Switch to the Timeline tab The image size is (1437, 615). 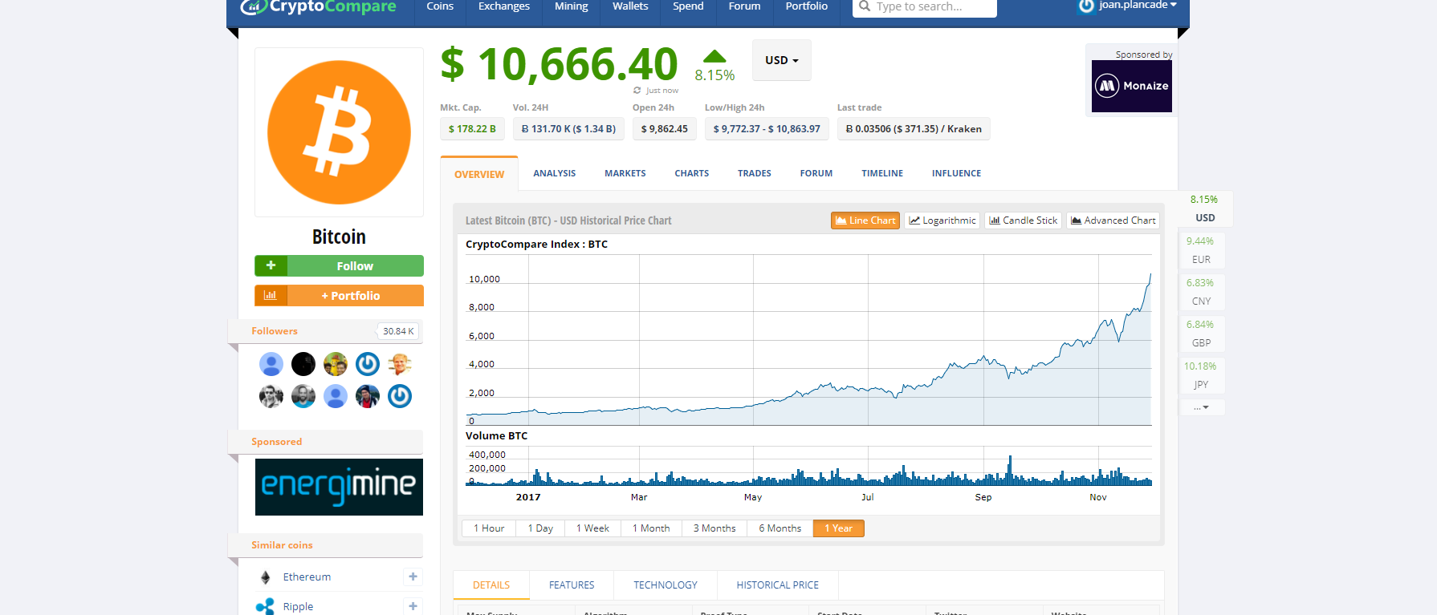882,173
